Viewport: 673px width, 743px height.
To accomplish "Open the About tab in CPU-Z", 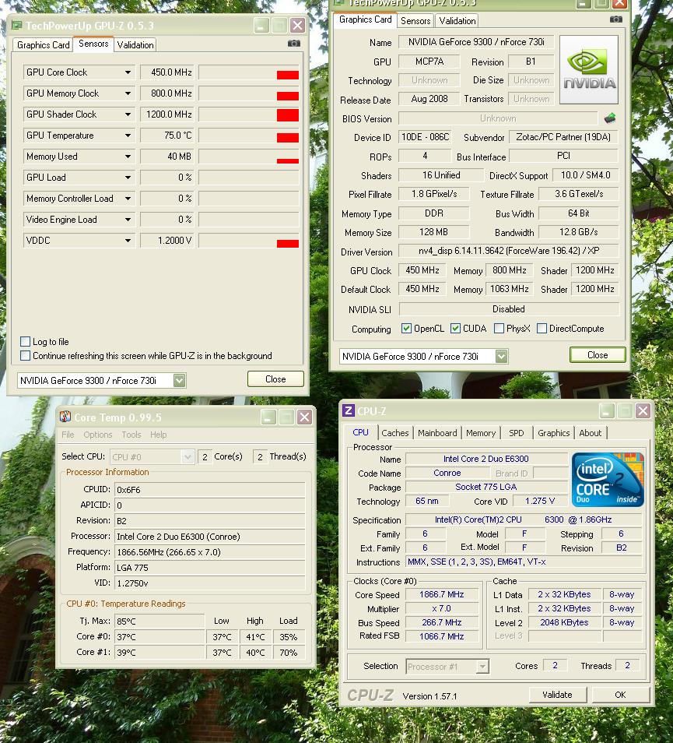I will (x=591, y=432).
